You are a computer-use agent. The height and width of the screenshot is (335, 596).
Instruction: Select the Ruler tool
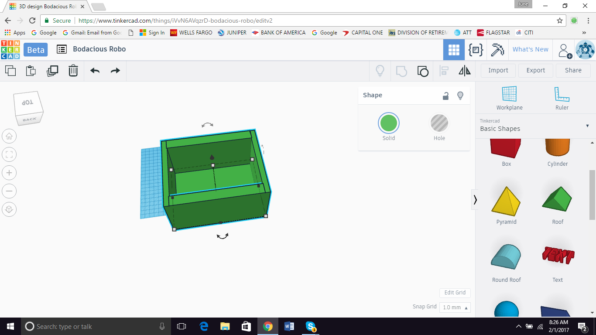click(x=562, y=98)
